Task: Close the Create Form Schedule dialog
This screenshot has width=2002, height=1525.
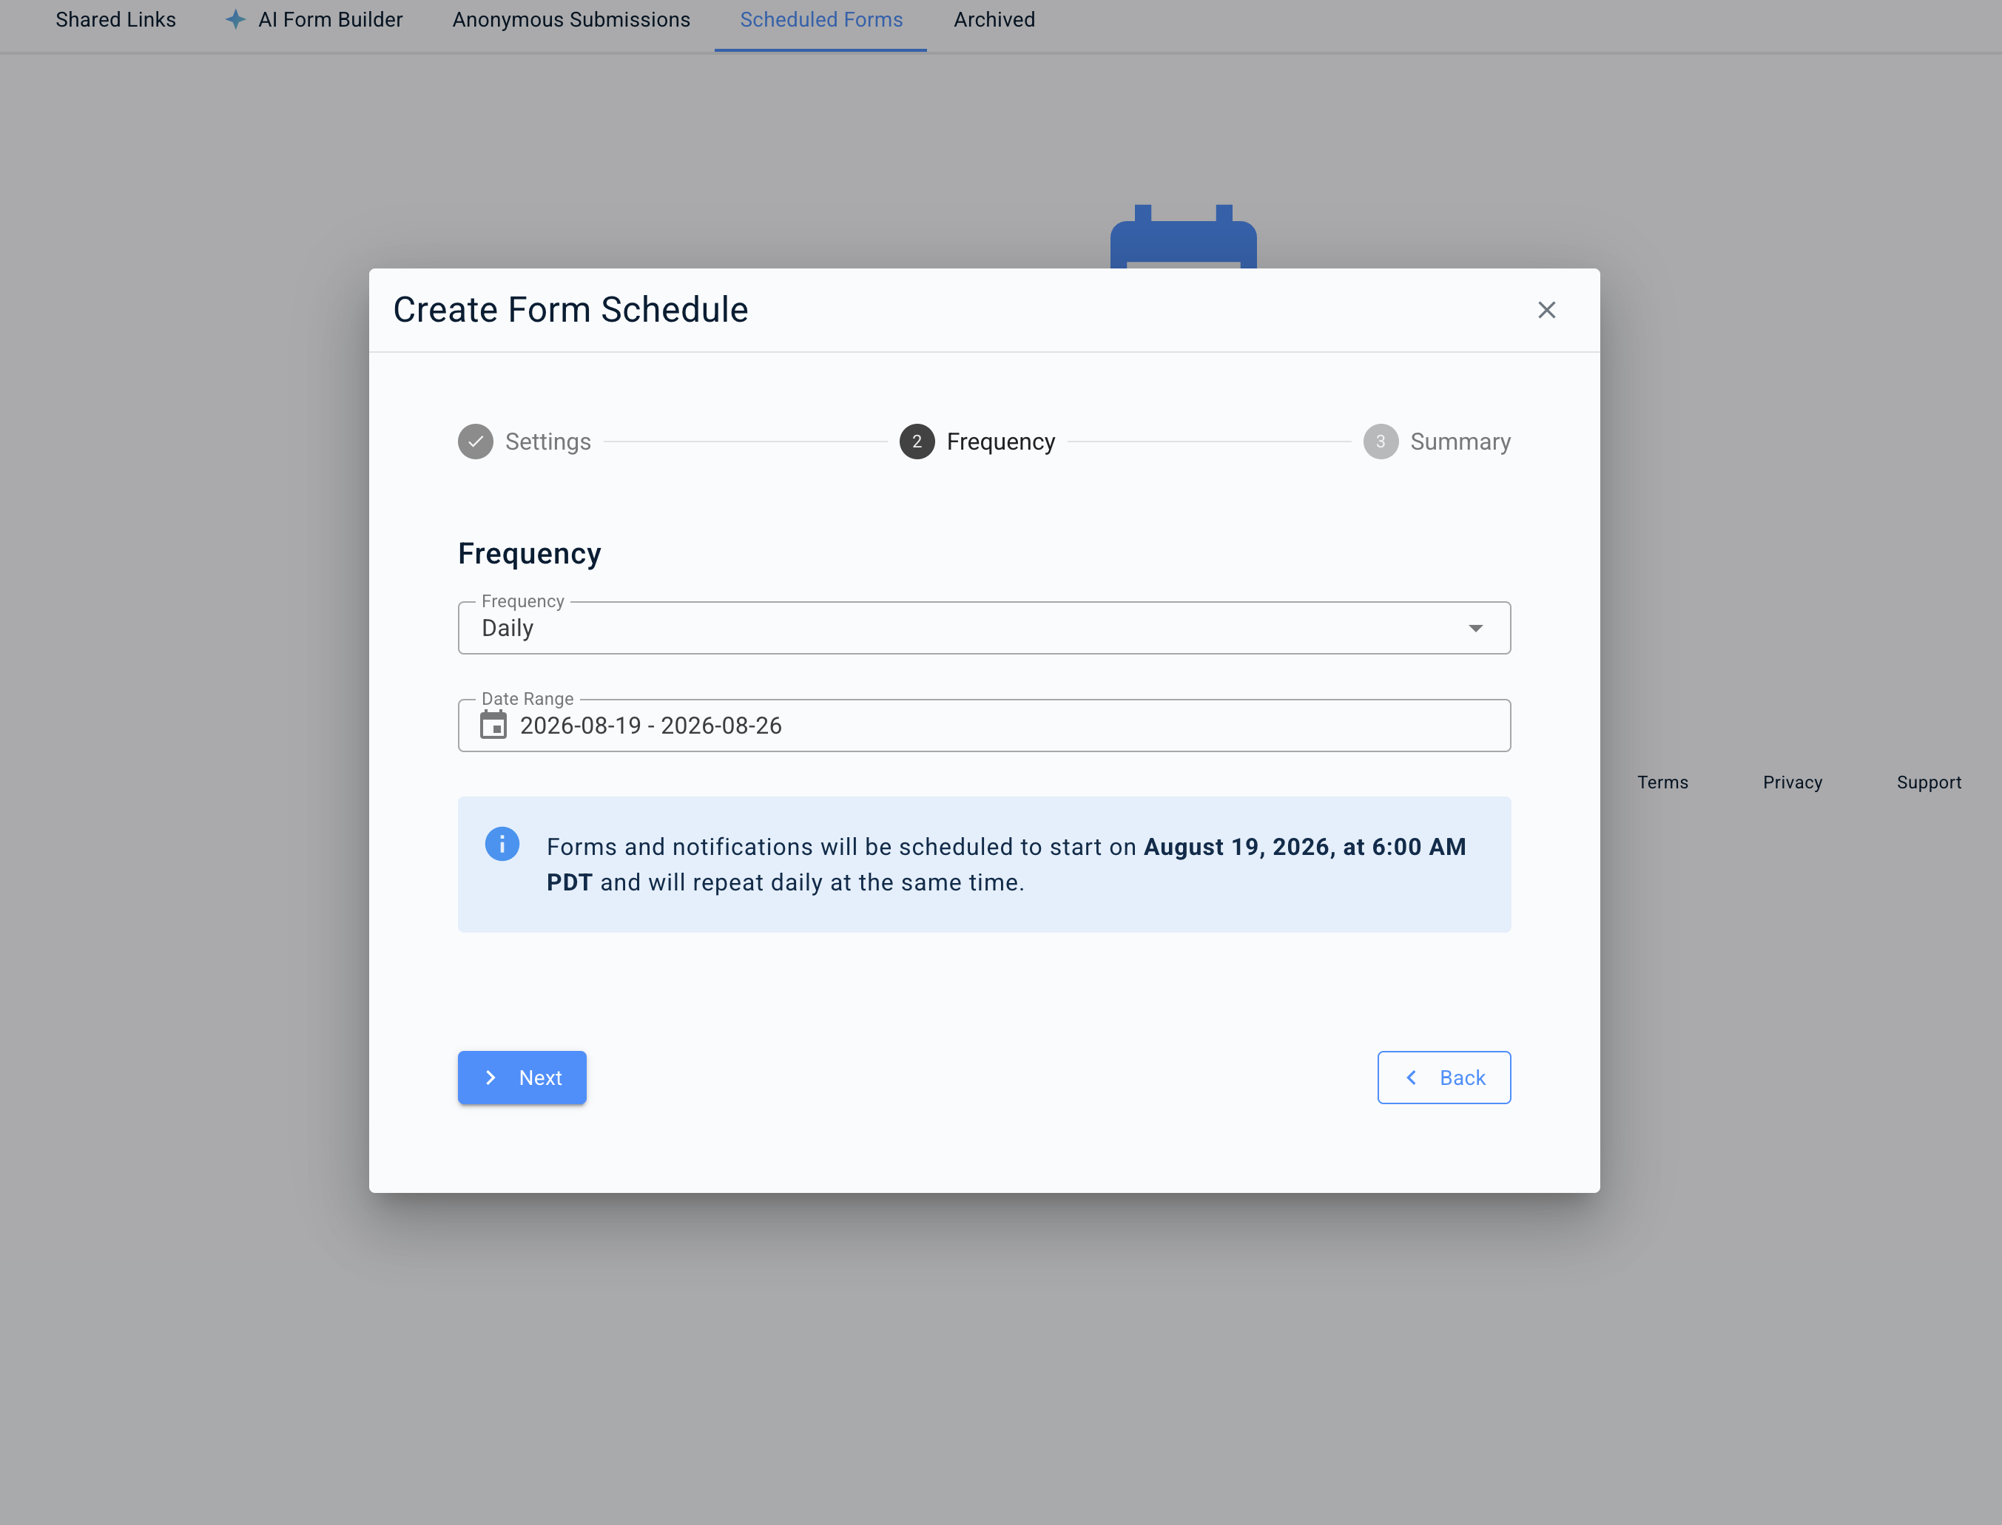Action: coord(1546,311)
